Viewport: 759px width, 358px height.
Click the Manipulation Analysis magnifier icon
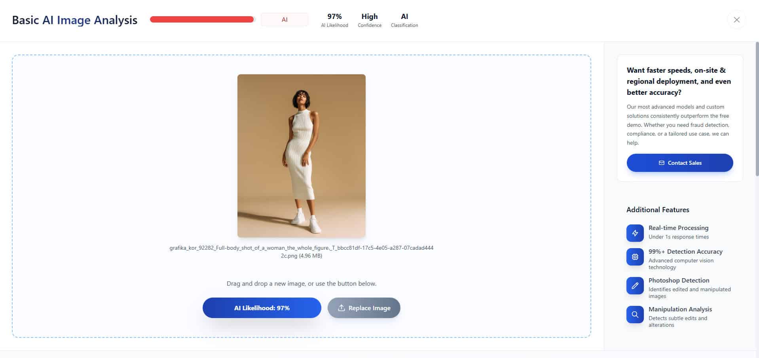pyautogui.click(x=635, y=315)
